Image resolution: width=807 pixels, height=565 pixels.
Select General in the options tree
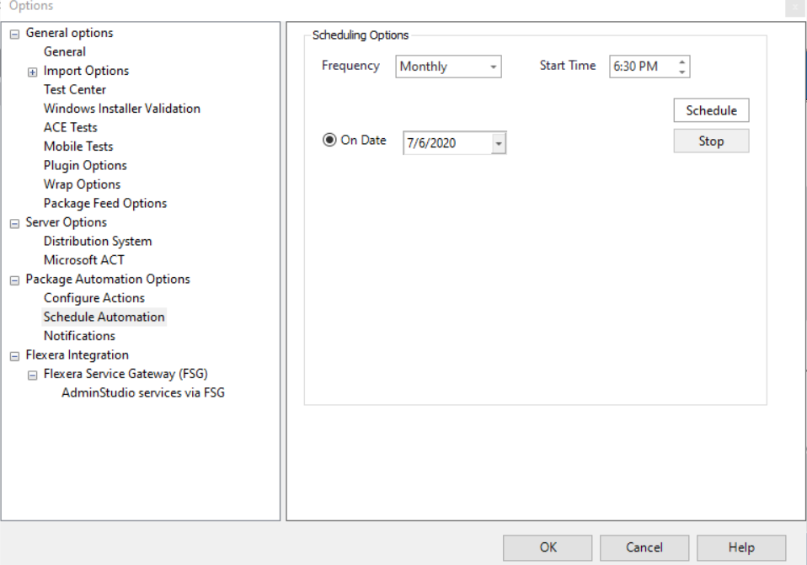[64, 52]
